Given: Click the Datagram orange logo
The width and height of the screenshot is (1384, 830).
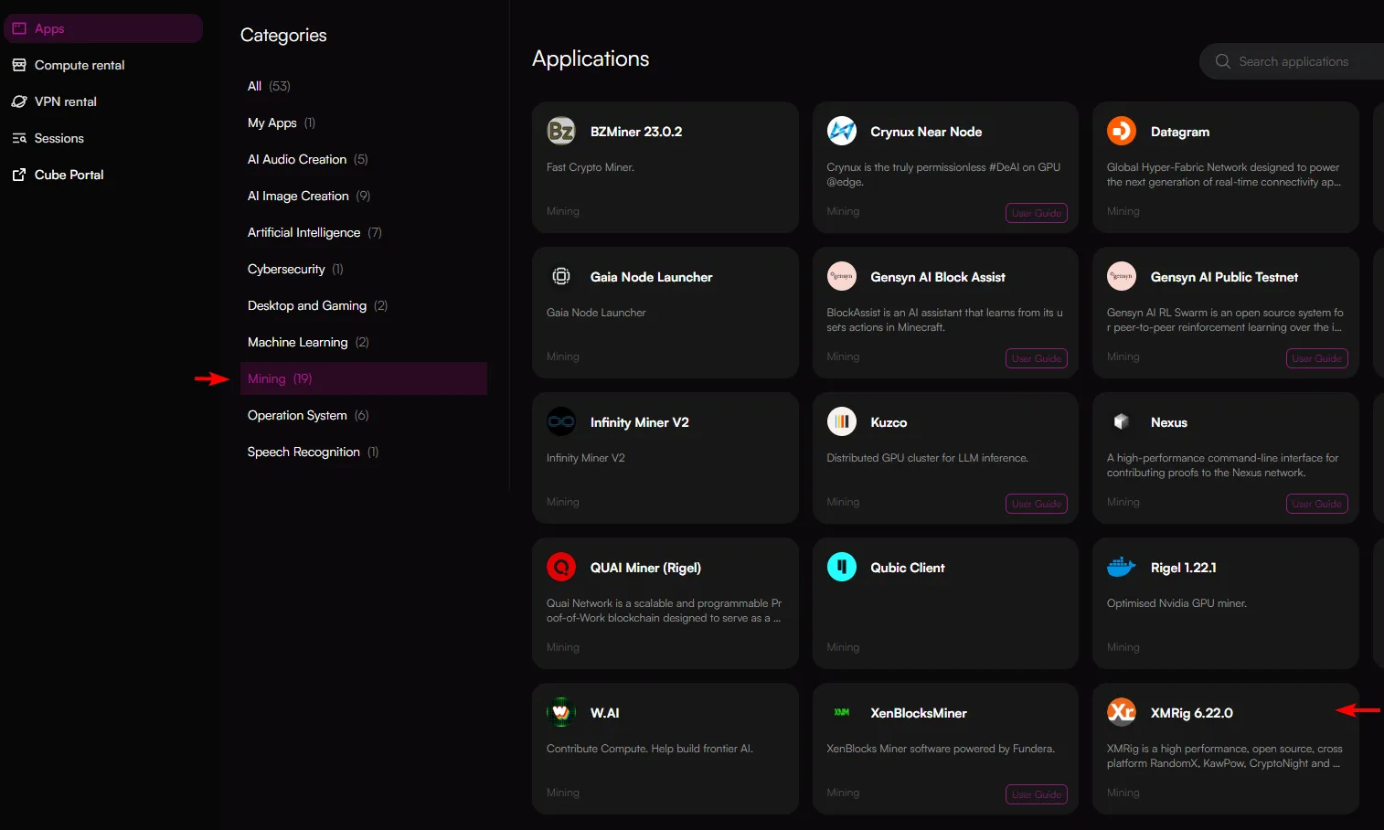Looking at the screenshot, I should [1122, 131].
